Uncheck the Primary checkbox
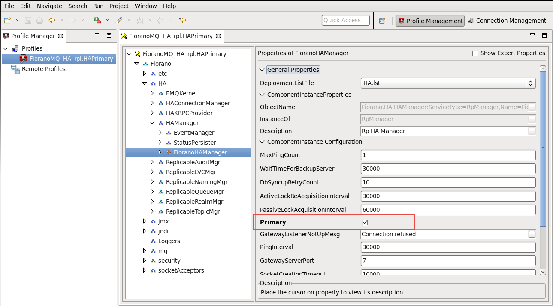 (365, 222)
